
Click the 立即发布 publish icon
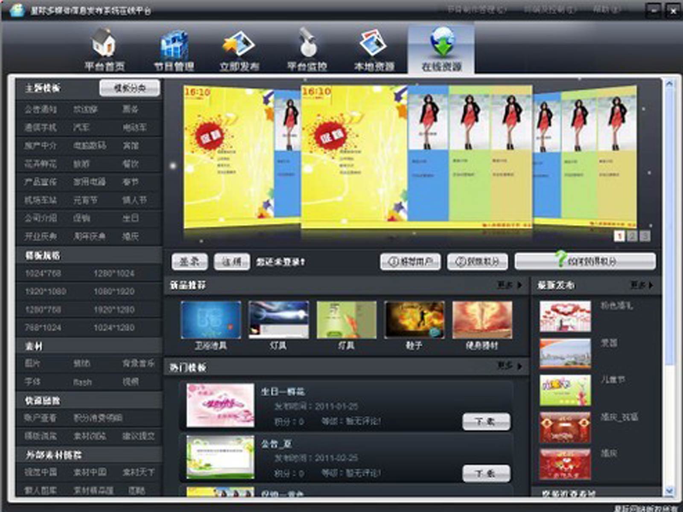[x=239, y=44]
